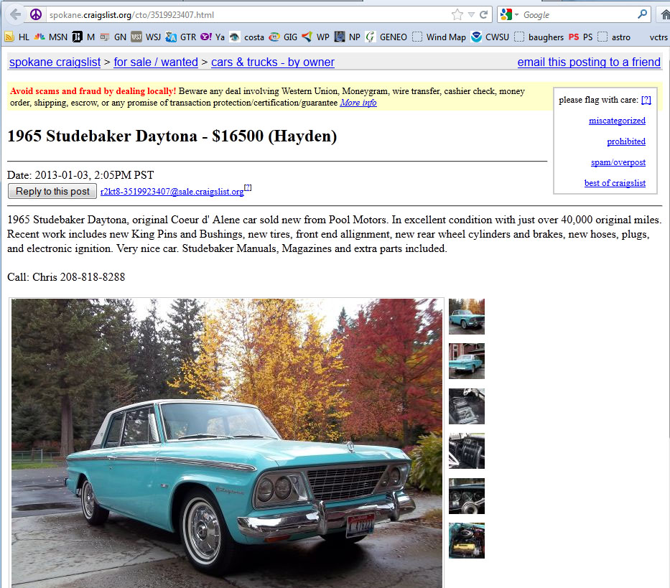The image size is (670, 588).
Task: Click the browser back arrow button
Action: coord(15,14)
